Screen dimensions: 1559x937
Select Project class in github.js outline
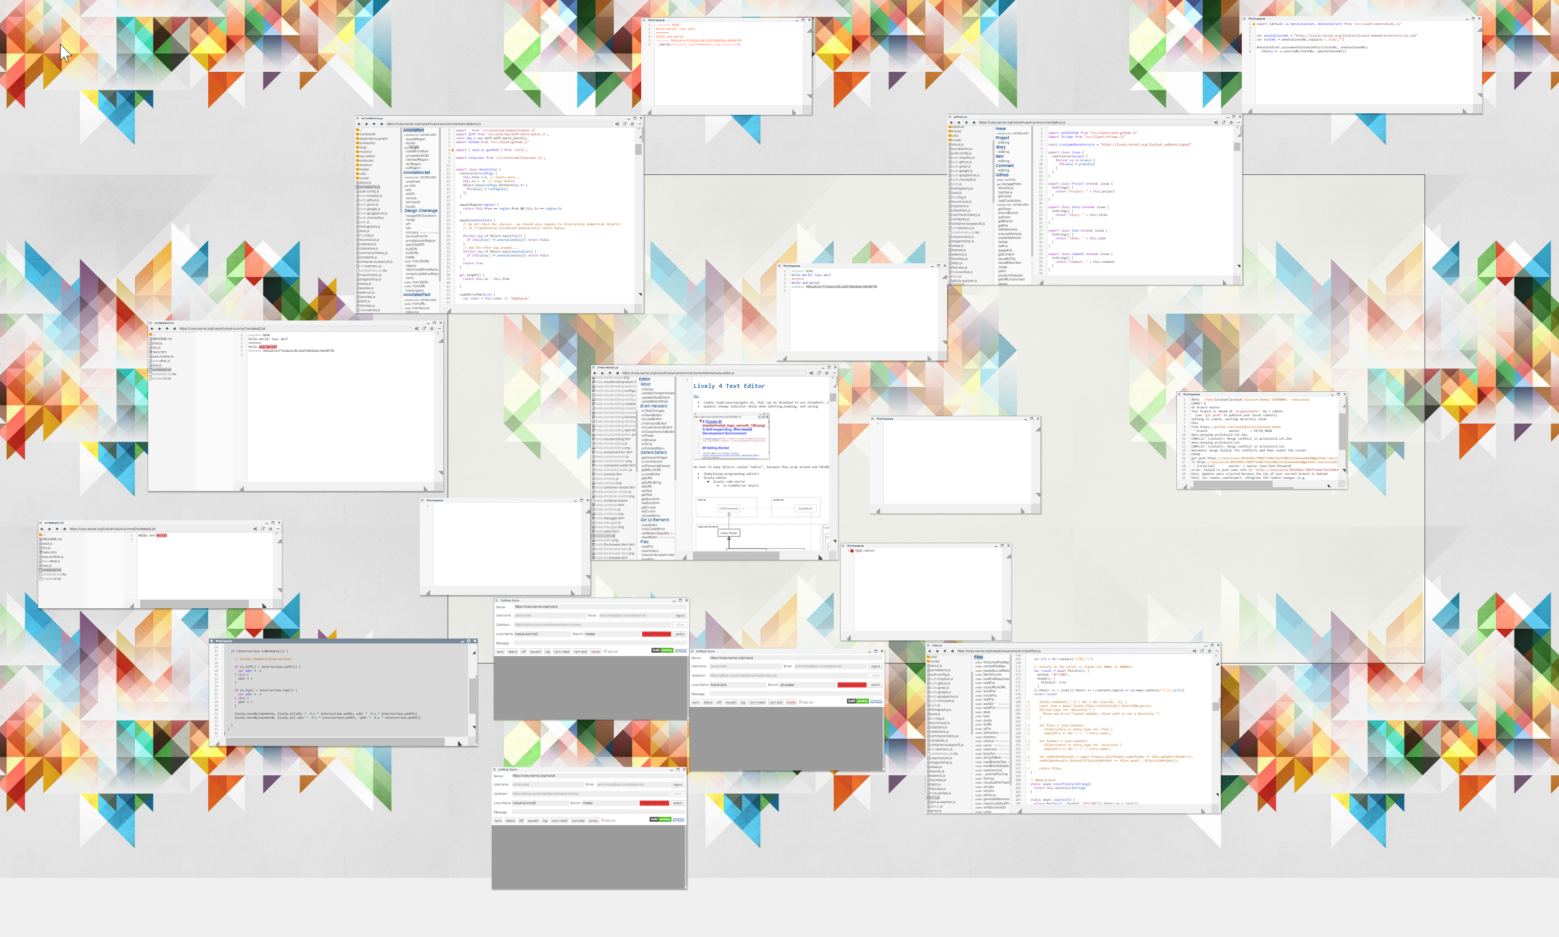click(x=1002, y=138)
